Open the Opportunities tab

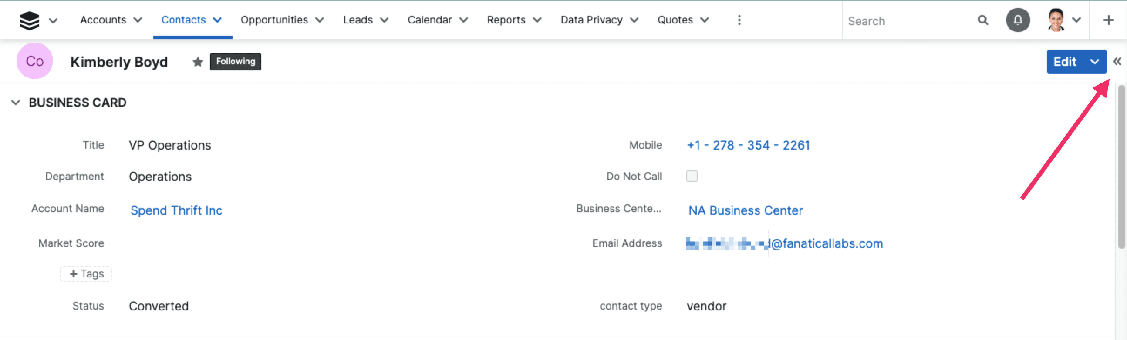click(274, 20)
